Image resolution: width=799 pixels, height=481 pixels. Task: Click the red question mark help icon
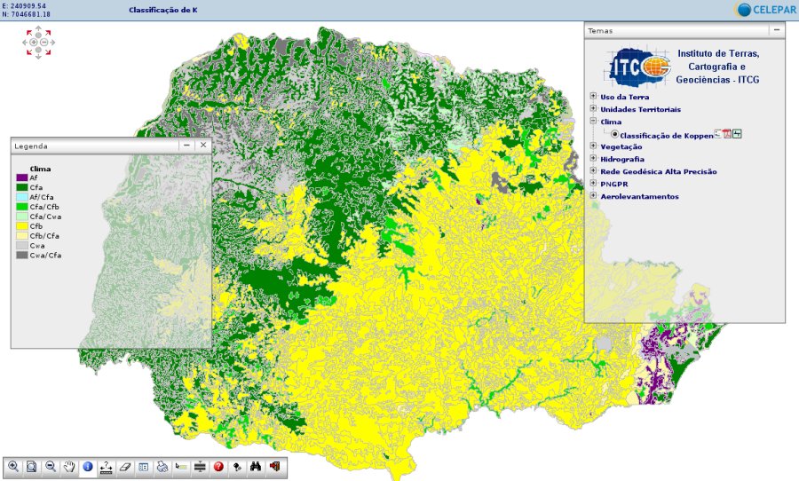pos(218,466)
